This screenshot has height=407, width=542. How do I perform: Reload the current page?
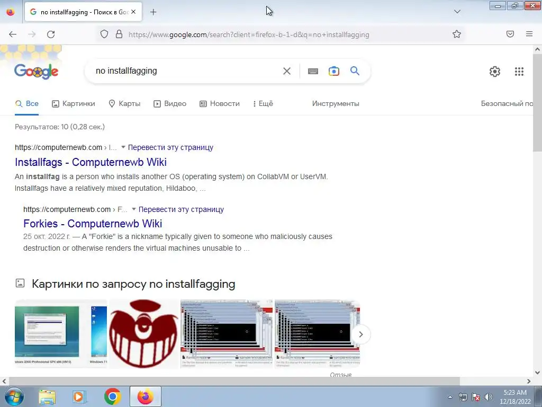[x=51, y=34]
